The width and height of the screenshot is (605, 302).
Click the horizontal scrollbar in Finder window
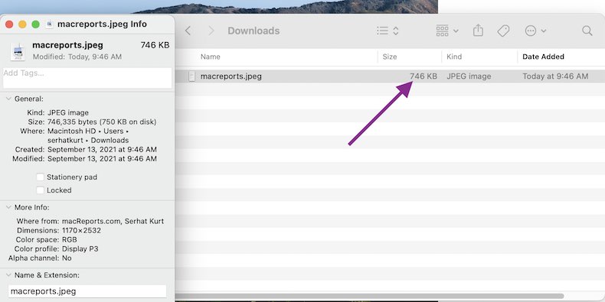tap(370, 296)
